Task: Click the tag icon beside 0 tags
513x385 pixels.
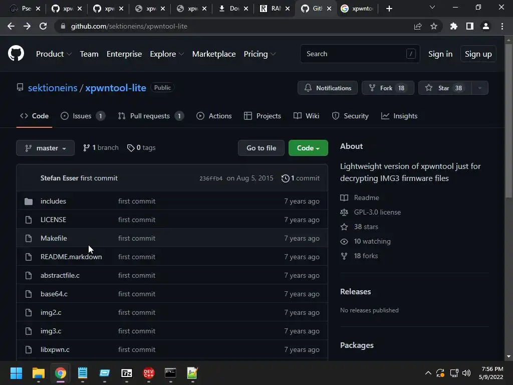Action: (x=131, y=148)
